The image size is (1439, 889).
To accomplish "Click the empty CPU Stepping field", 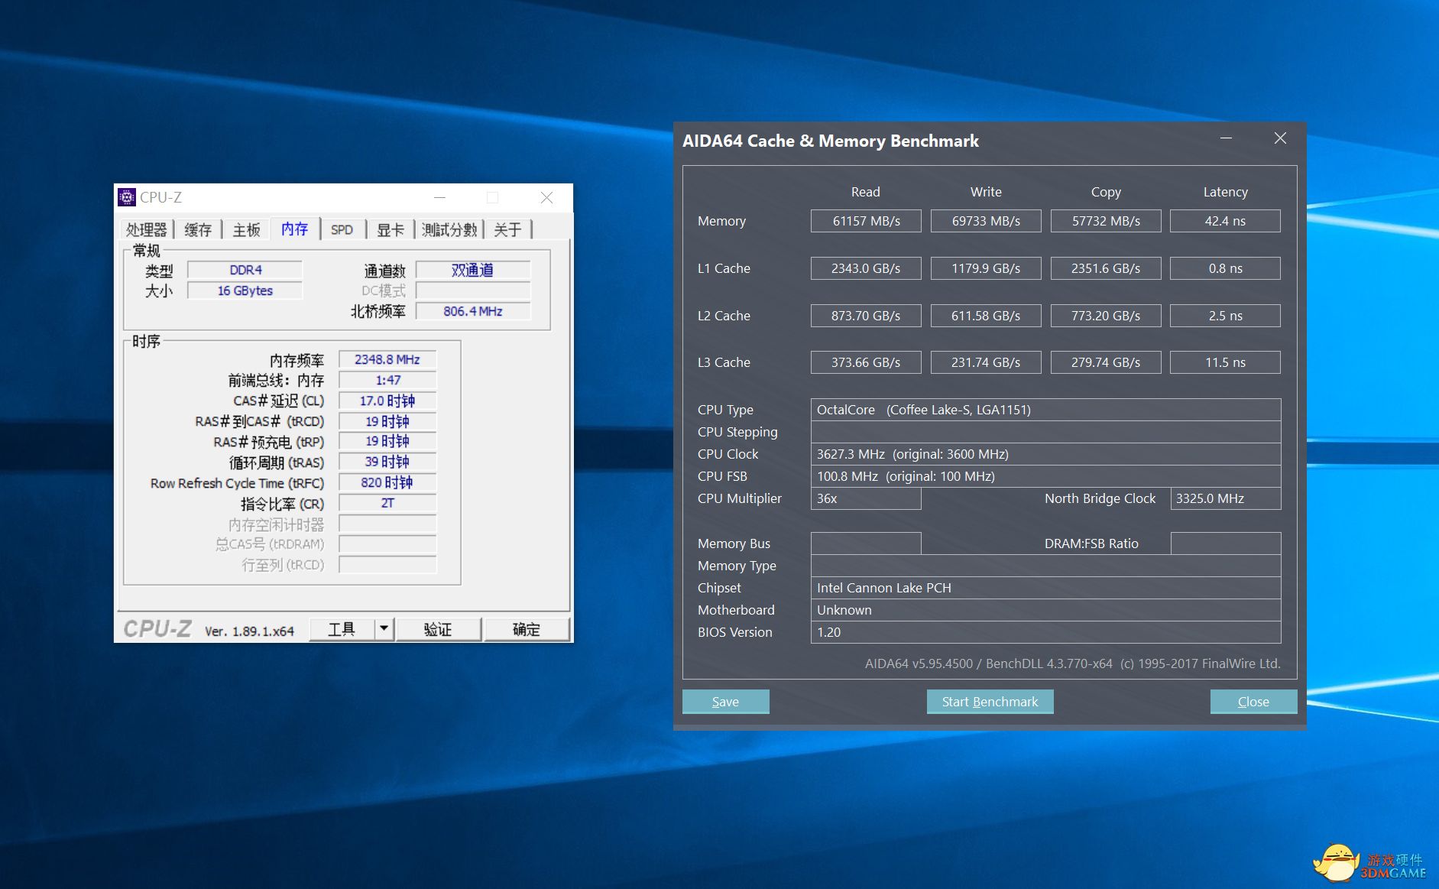I will [1045, 432].
